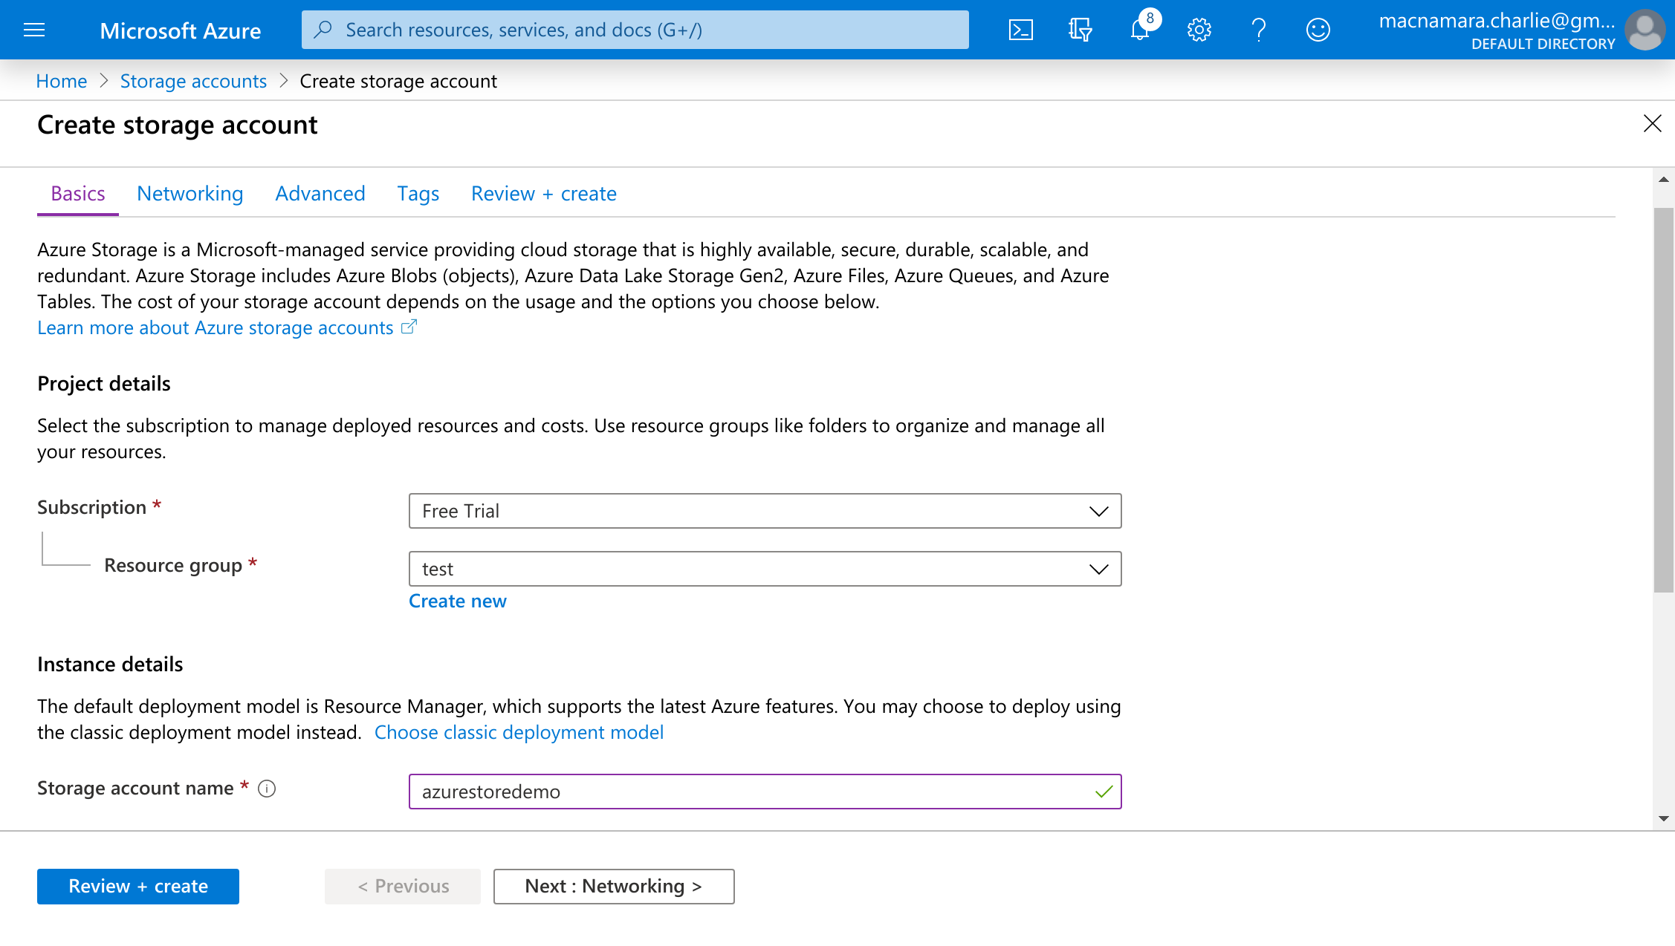Viewport: 1675px width, 946px height.
Task: Click the scrollbar up arrow
Action: 1664,180
